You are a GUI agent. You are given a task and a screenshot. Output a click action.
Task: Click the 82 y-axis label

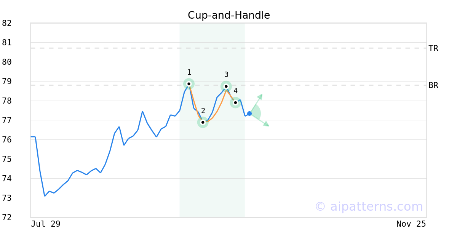point(7,23)
